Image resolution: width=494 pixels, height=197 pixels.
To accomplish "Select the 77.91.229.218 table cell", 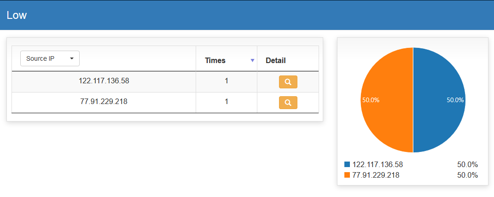I will pyautogui.click(x=104, y=102).
